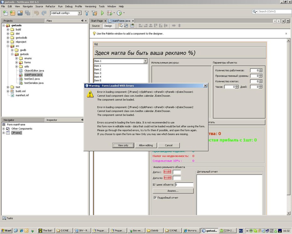Open the Refactor menu
This screenshot has width=292, height=234.
click(x=50, y=6)
